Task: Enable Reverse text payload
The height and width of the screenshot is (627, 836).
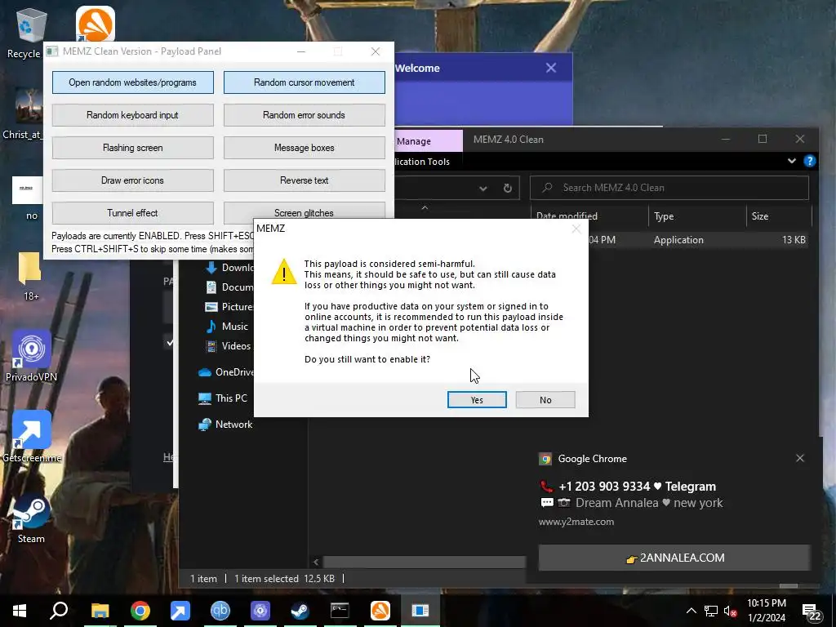Action: click(x=304, y=180)
